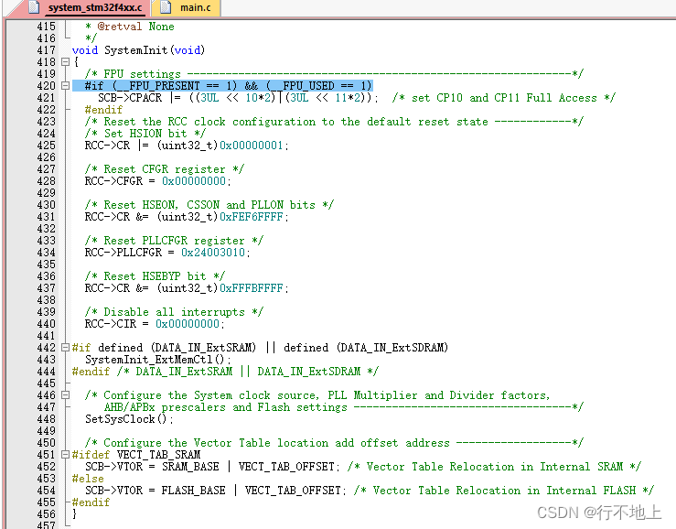Collapse the #if __FPU_PRESENT block at line 420
676x529 pixels.
(65, 86)
